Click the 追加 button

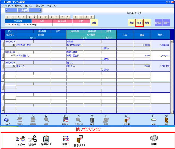click(147, 23)
